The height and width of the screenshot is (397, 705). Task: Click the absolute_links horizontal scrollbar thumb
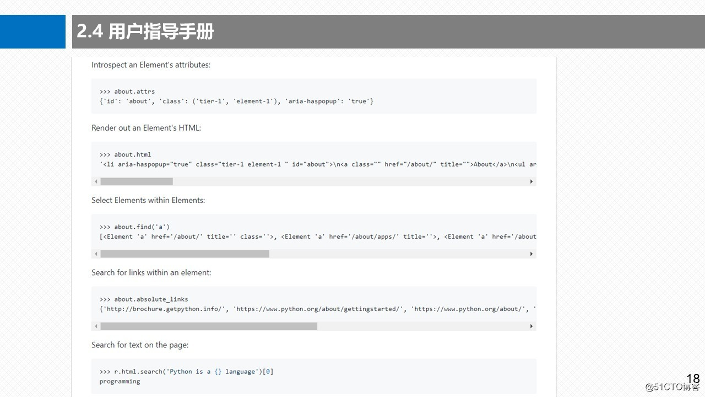209,326
